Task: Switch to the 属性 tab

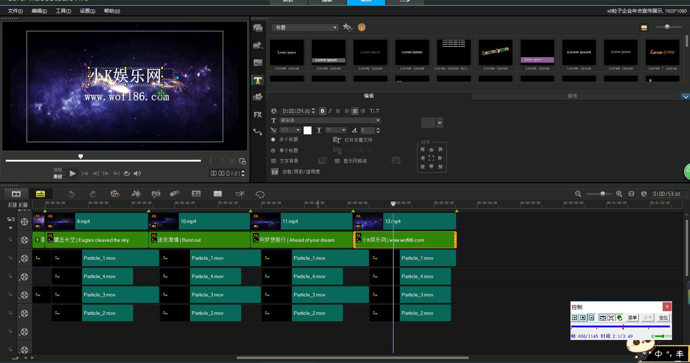Action: 572,96
